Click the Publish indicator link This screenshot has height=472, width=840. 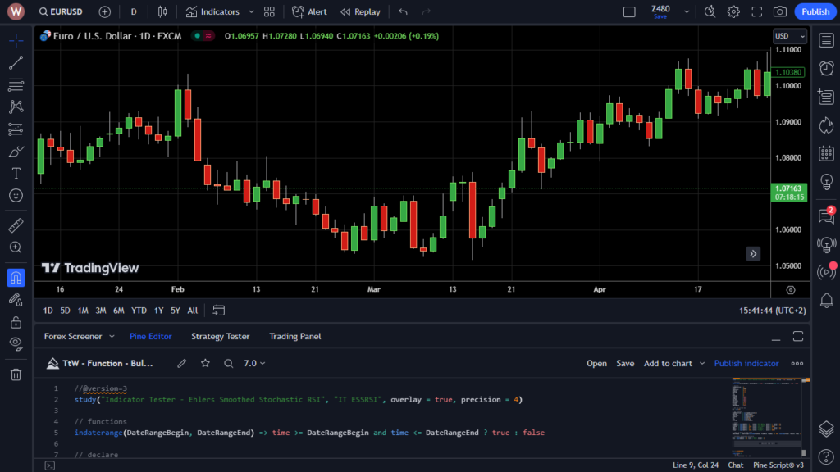[x=746, y=363]
